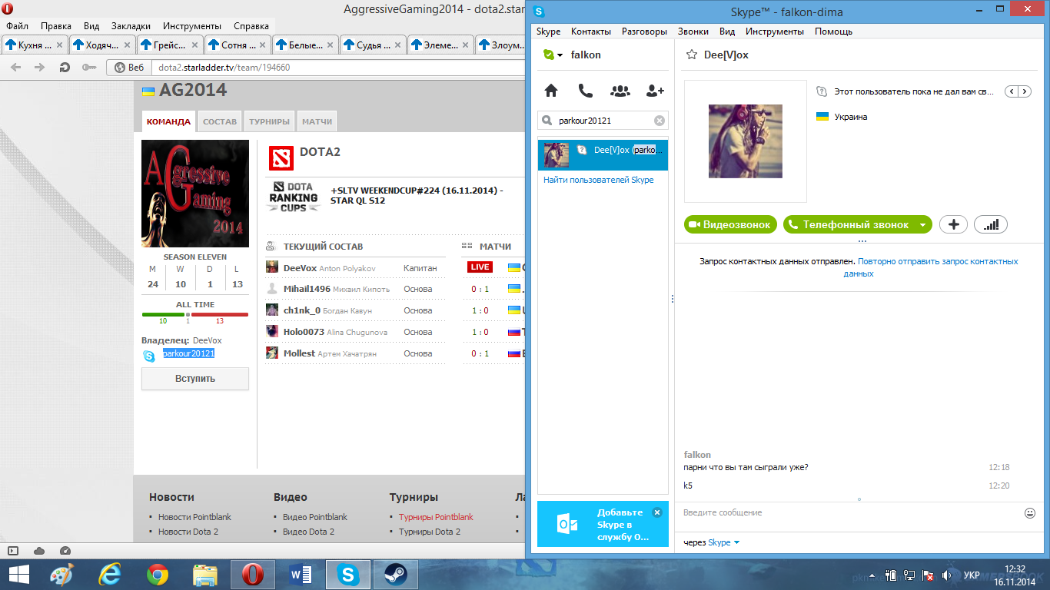Click the key password wand icon in Opera
Viewport: 1050px width, 590px height.
(88, 68)
